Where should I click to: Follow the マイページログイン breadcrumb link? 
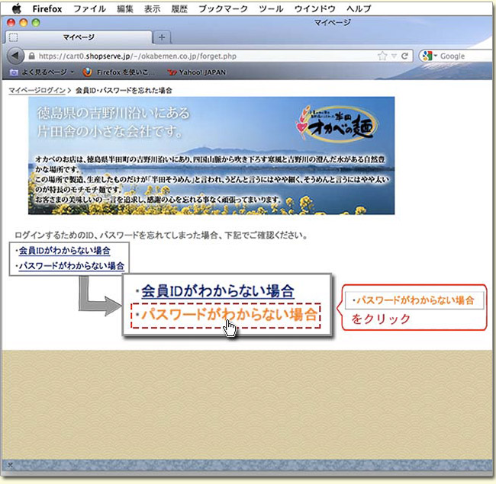tap(36, 90)
